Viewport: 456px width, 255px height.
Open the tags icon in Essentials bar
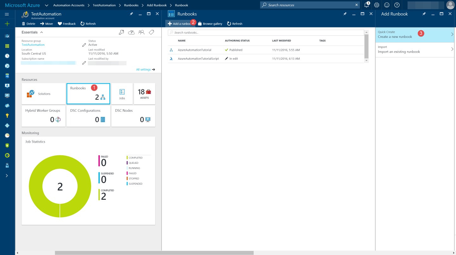coord(151,32)
